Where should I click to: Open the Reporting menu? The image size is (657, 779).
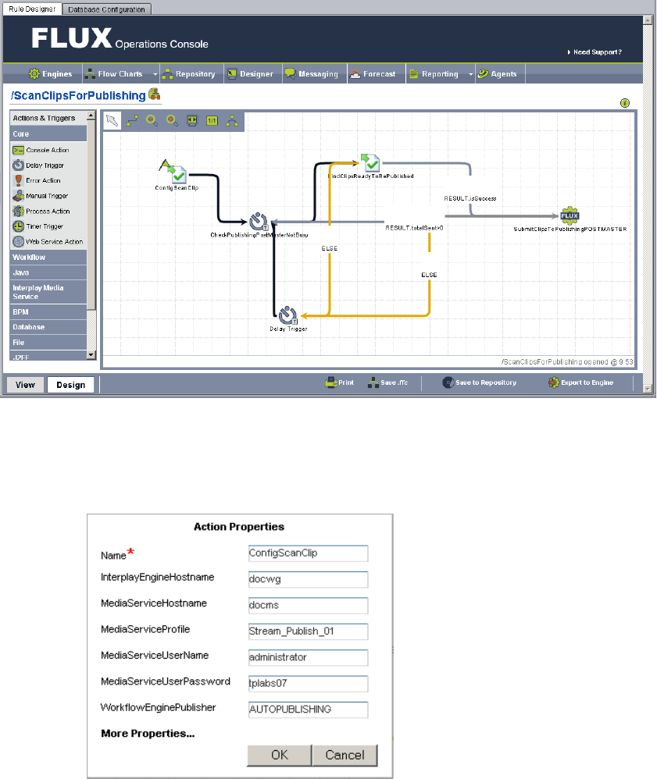click(434, 74)
